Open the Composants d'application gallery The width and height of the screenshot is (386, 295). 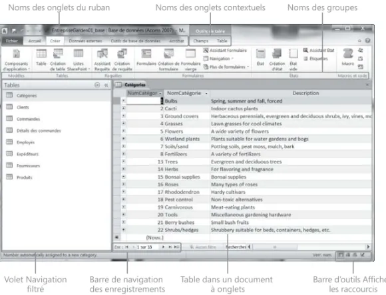tap(16, 60)
